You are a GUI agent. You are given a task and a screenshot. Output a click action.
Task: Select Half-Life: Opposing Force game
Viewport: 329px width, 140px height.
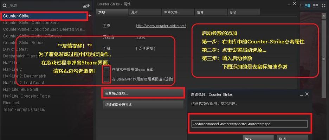pos(26,96)
